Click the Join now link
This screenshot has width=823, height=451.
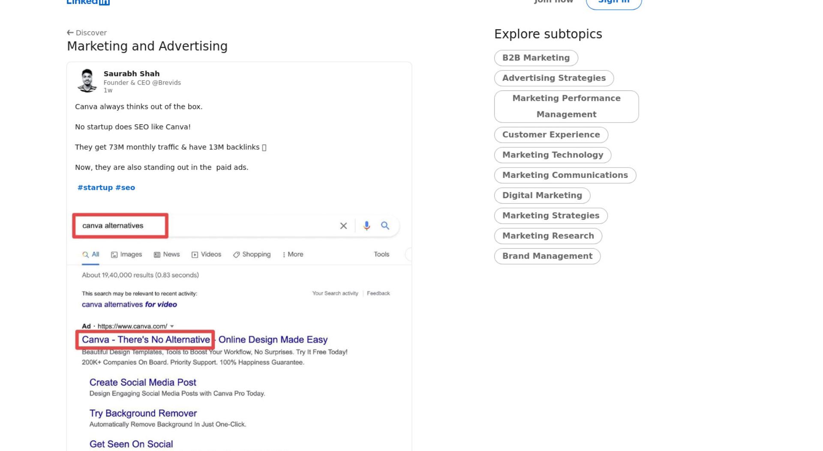tap(553, 2)
